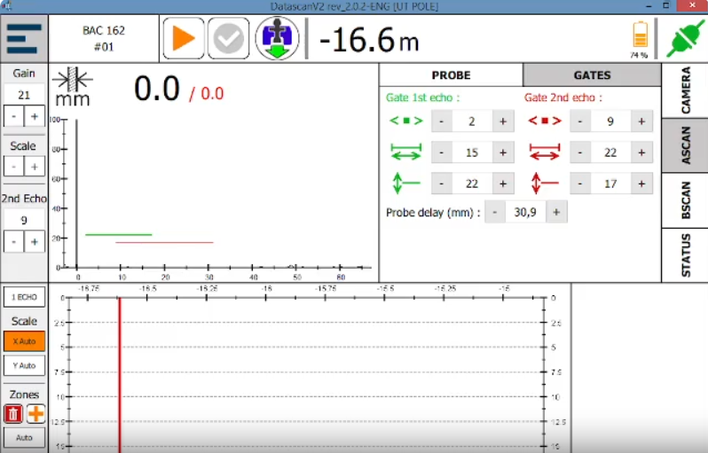Open the CAMERA side tab
This screenshot has width=708, height=453.
coord(685,90)
